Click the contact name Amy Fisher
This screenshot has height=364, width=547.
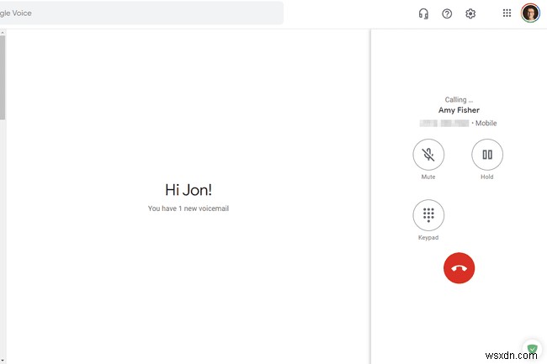click(459, 110)
